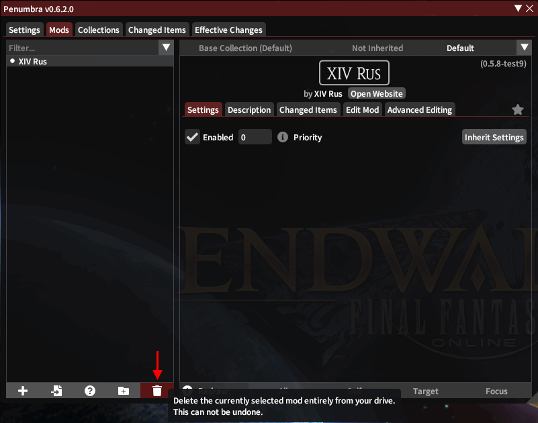The height and width of the screenshot is (423, 538).
Task: Close the Penumbra window
Action: (530, 8)
